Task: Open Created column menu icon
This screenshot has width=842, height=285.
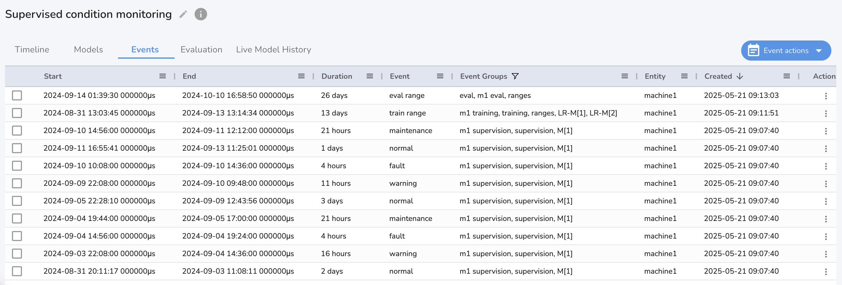Action: tap(786, 76)
